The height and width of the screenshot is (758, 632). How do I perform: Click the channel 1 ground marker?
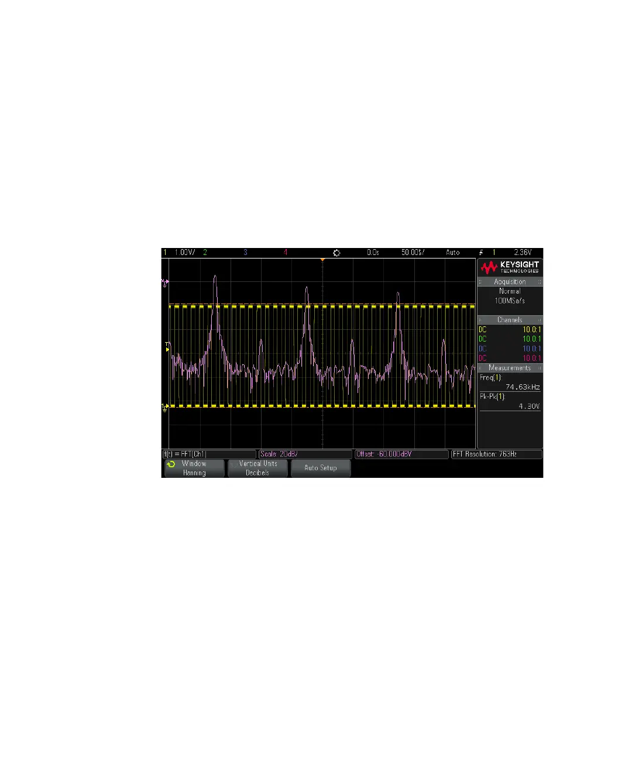tap(165, 406)
